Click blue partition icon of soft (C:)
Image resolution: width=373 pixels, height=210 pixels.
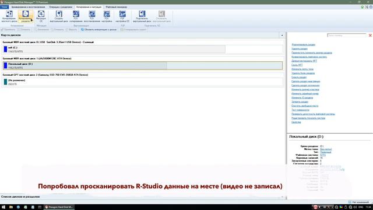(x=5, y=49)
